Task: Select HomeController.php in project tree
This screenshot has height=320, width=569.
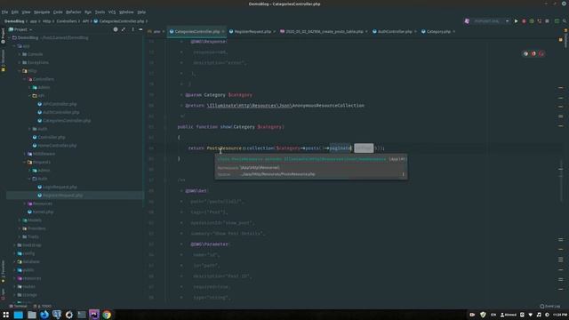Action: tap(54, 146)
